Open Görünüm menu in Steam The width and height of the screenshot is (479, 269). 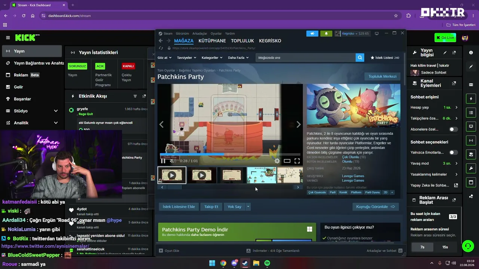pos(182,34)
